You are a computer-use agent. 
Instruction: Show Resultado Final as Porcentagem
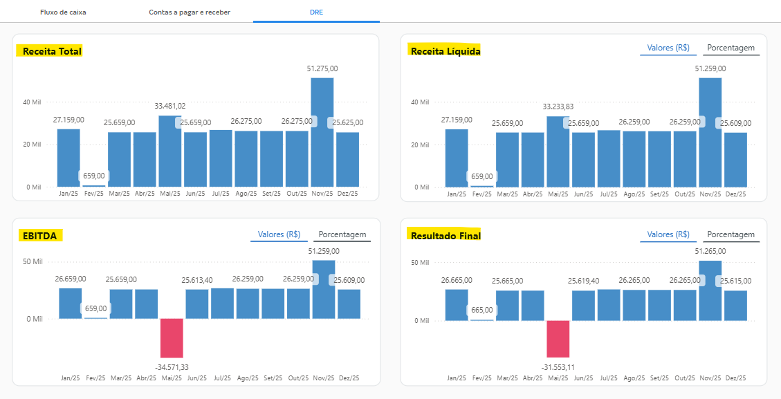pos(731,234)
